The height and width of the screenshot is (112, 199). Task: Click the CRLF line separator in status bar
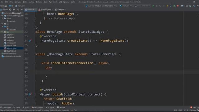[180, 110]
